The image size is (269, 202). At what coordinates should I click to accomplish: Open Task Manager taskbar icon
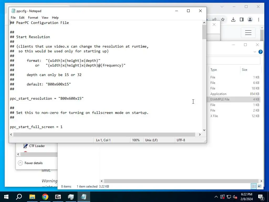click(x=71, y=197)
